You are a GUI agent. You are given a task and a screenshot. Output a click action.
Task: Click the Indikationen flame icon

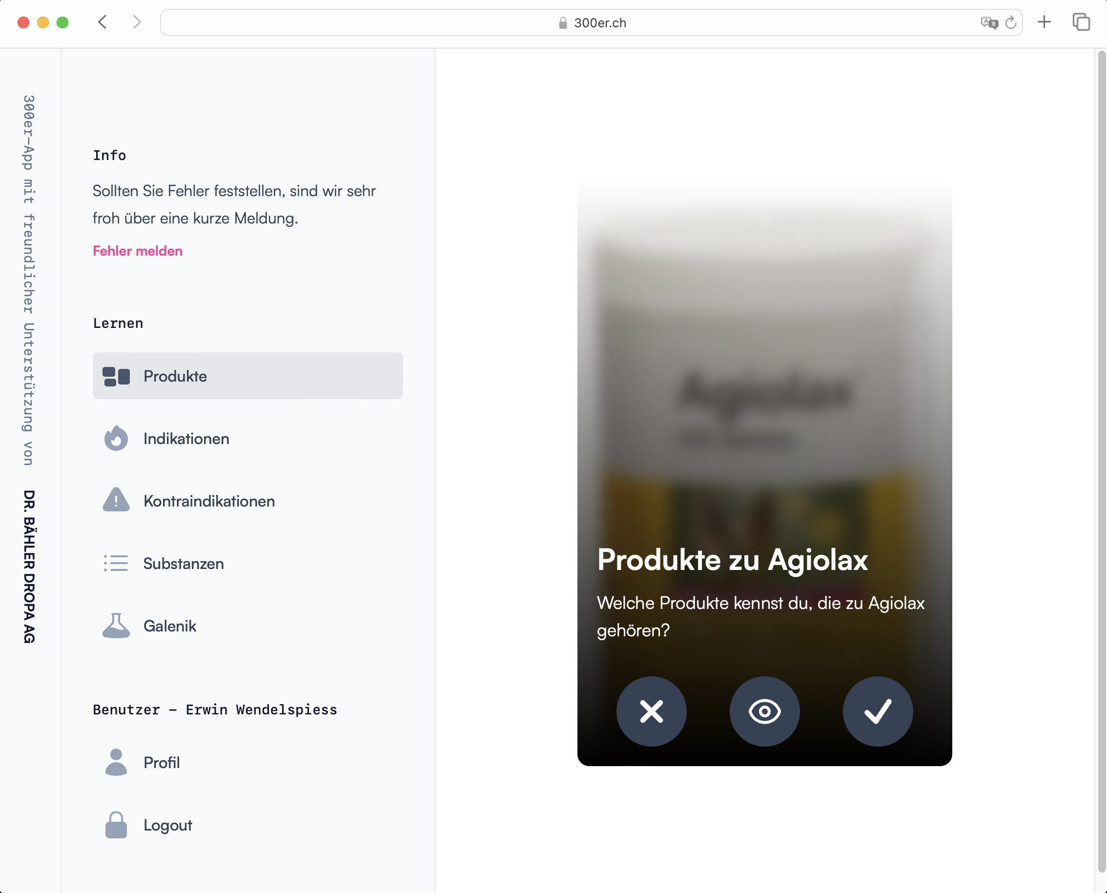pyautogui.click(x=116, y=439)
